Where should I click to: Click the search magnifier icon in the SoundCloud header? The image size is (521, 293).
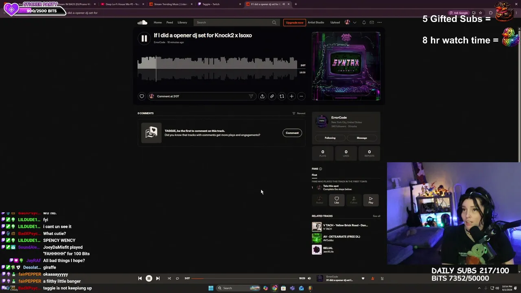(x=274, y=22)
